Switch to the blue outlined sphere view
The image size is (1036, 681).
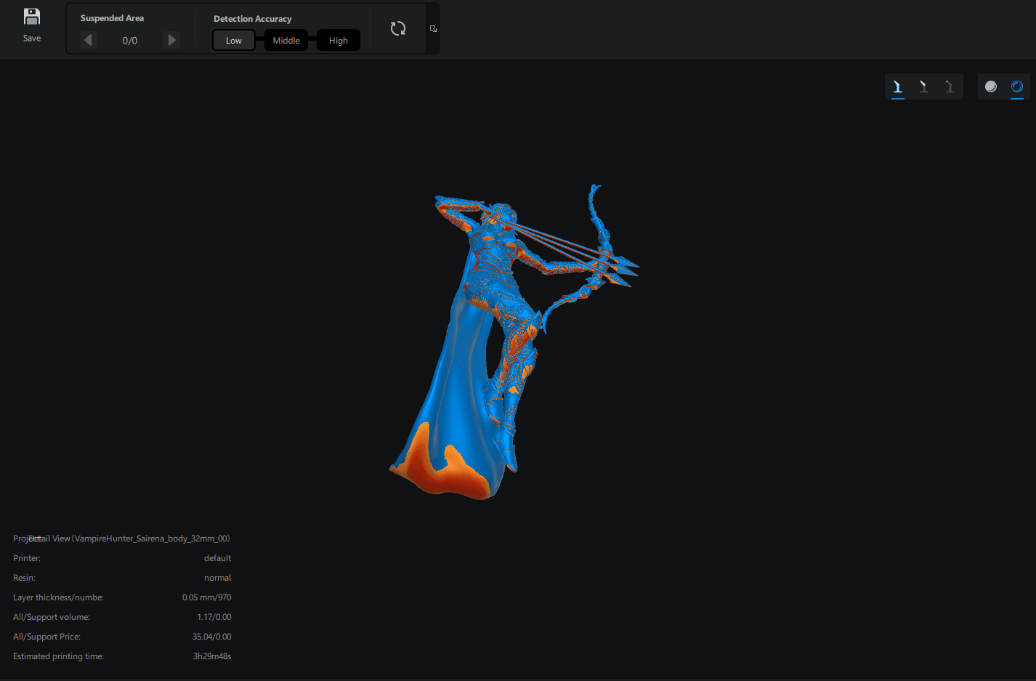tap(1017, 86)
